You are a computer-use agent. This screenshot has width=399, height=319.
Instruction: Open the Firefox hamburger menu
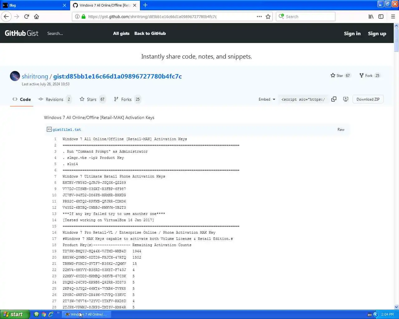(393, 17)
